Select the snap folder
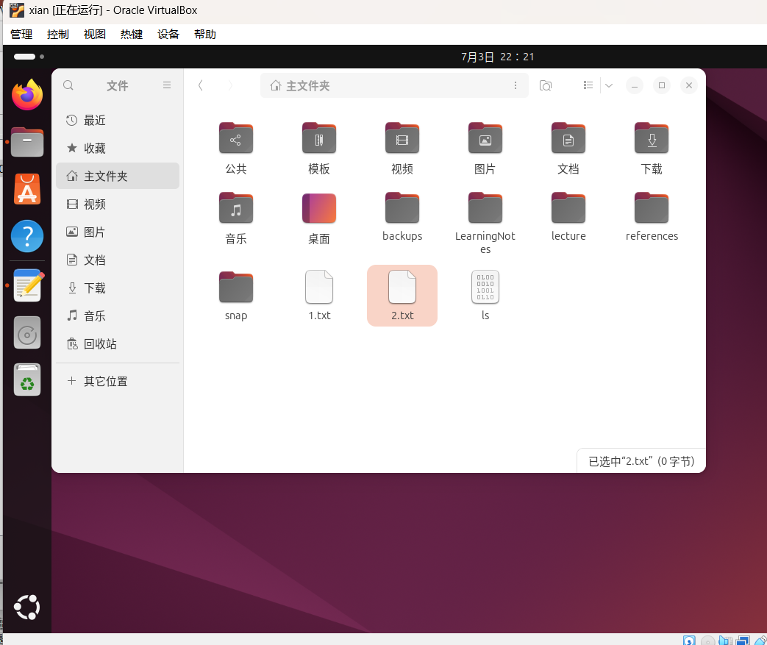The height and width of the screenshot is (645, 767). pos(236,296)
